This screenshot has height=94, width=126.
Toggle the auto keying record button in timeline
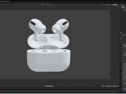43,86
